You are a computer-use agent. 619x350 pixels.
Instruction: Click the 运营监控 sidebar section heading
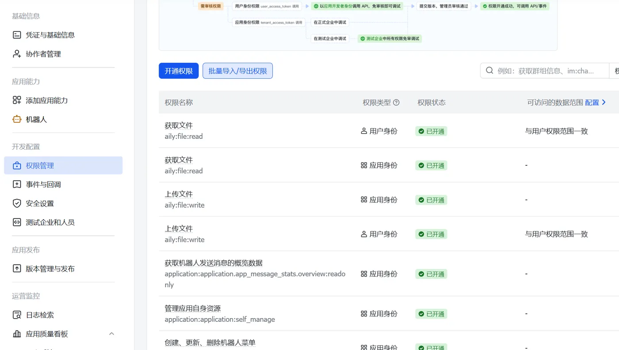(26, 296)
